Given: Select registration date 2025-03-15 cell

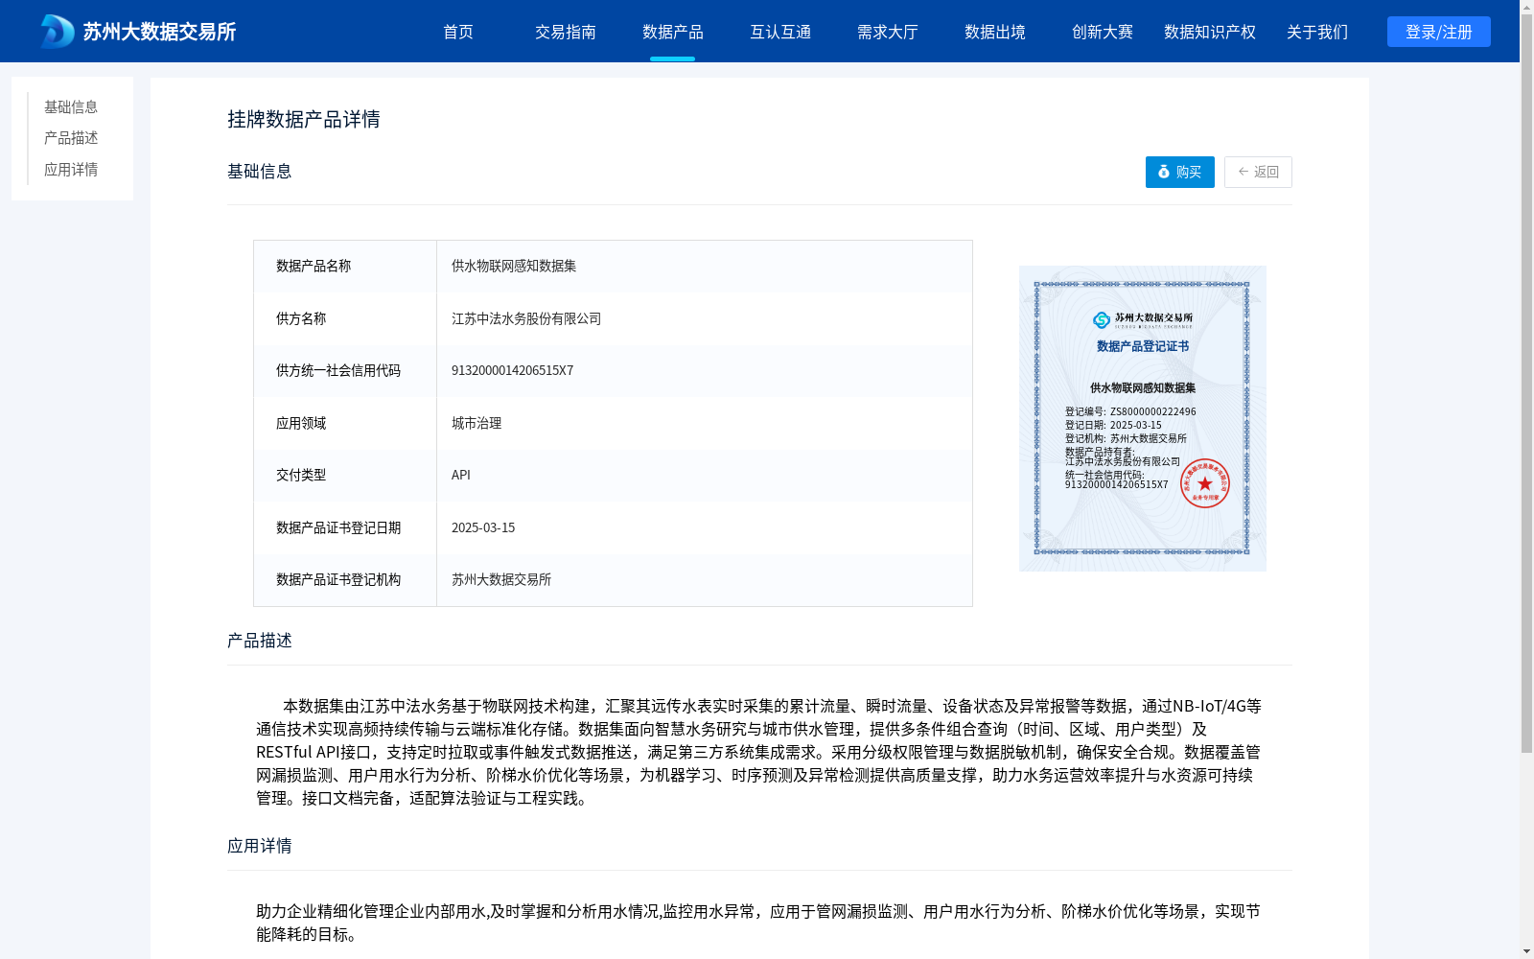Looking at the screenshot, I should (x=705, y=527).
